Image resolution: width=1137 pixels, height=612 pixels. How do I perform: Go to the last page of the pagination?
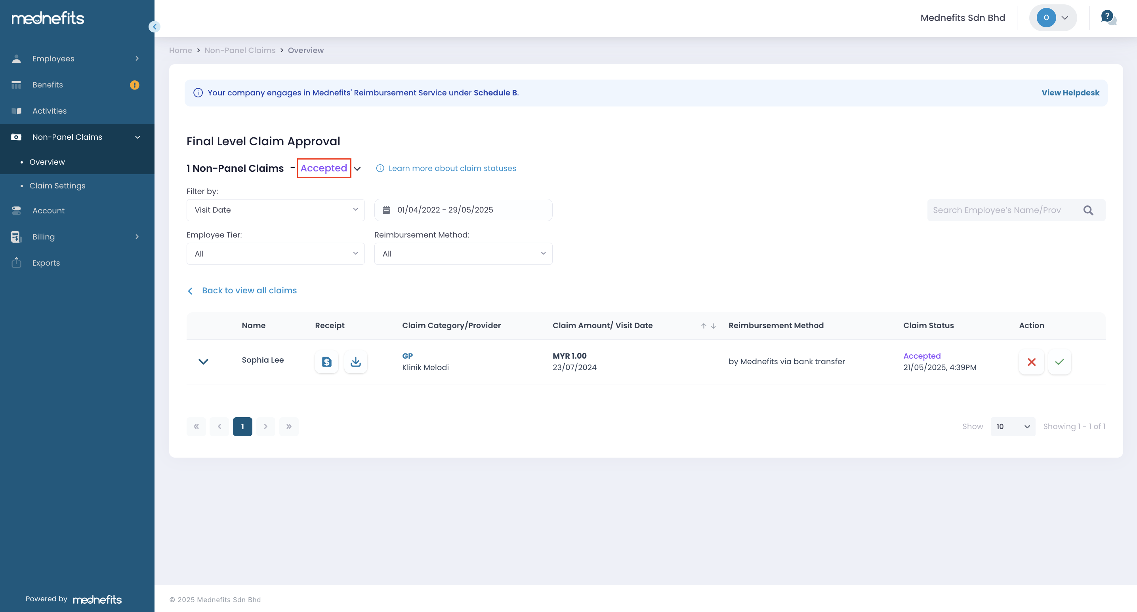pyautogui.click(x=289, y=426)
